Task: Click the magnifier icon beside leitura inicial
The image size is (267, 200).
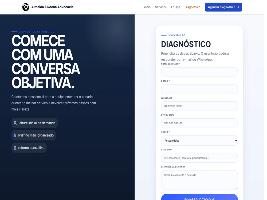Action: coord(15,123)
